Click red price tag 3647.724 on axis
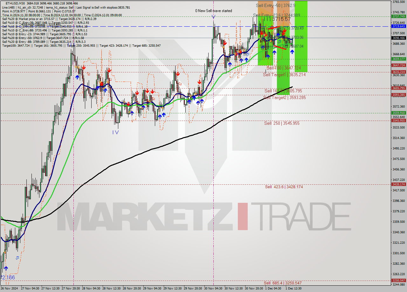 398,65
